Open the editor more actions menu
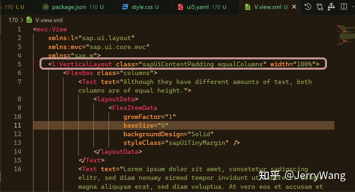 pos(353,7)
